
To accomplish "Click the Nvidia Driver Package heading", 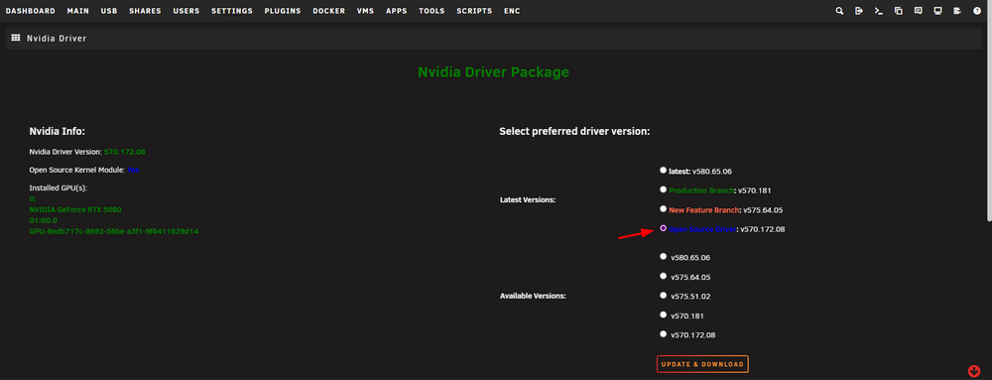I will pos(493,72).
